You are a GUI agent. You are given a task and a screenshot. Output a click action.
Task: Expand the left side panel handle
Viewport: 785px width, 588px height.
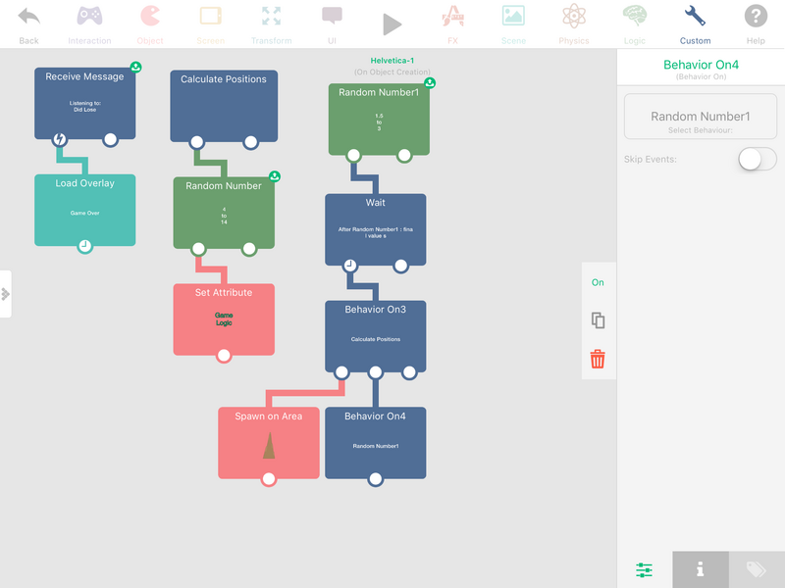click(x=6, y=294)
